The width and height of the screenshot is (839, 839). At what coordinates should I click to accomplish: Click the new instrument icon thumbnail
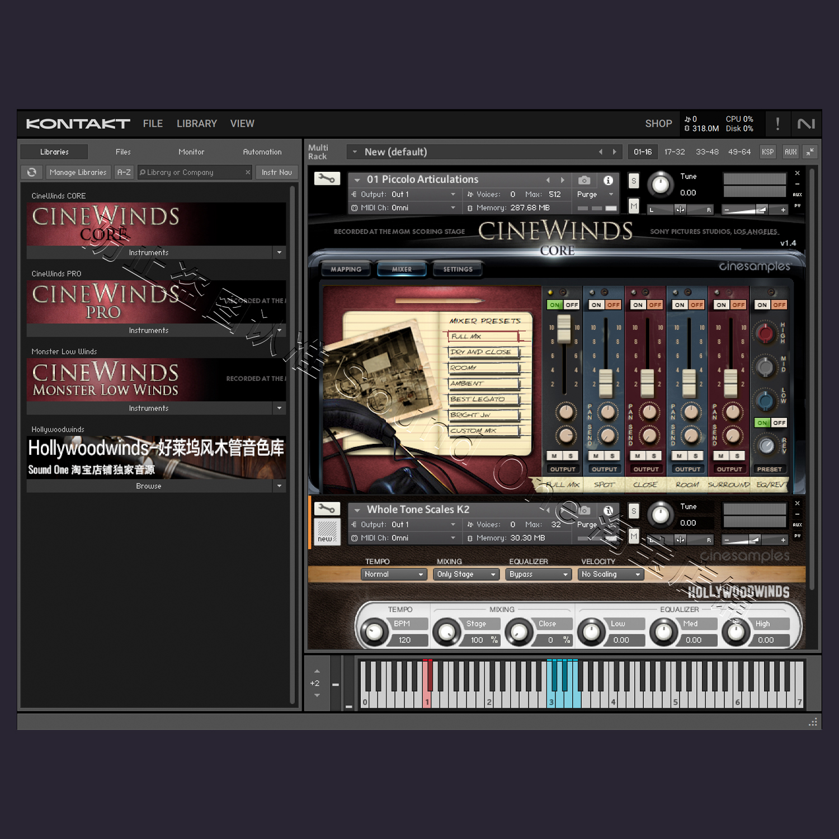327,531
